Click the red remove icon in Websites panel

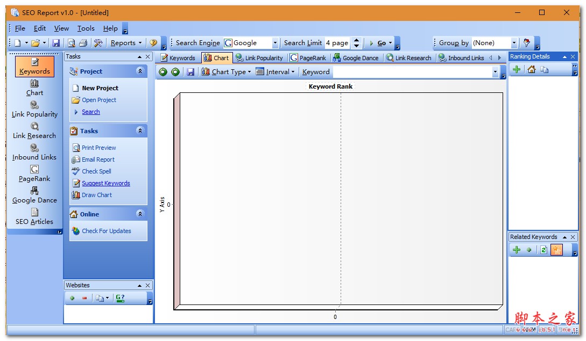(84, 298)
